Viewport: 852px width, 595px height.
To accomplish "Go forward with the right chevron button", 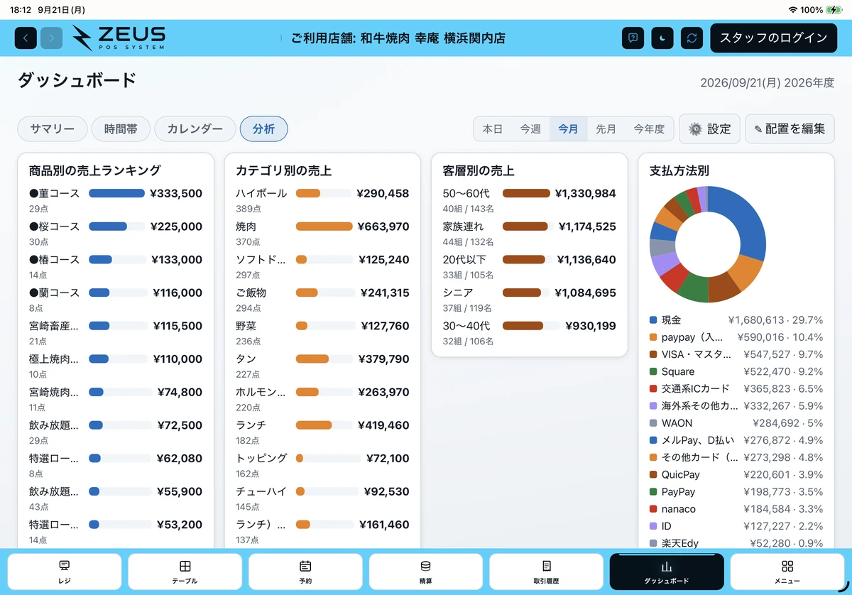I will pos(51,38).
